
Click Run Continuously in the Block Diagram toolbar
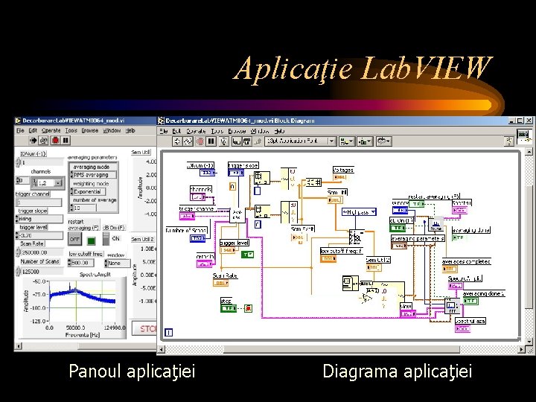point(188,141)
